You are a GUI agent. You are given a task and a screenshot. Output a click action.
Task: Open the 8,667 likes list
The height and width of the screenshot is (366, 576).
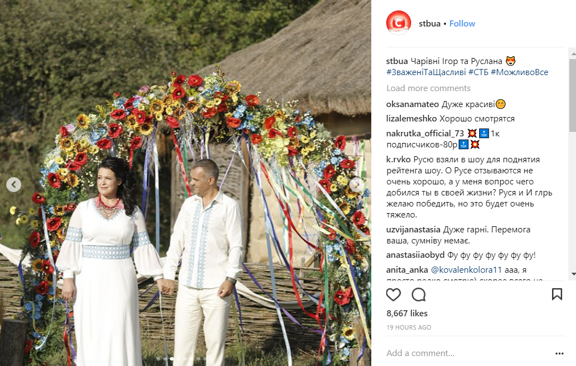click(x=407, y=313)
